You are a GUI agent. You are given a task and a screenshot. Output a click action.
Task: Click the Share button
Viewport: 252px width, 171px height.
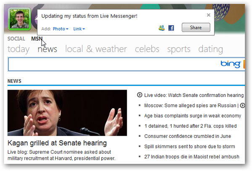(196, 27)
